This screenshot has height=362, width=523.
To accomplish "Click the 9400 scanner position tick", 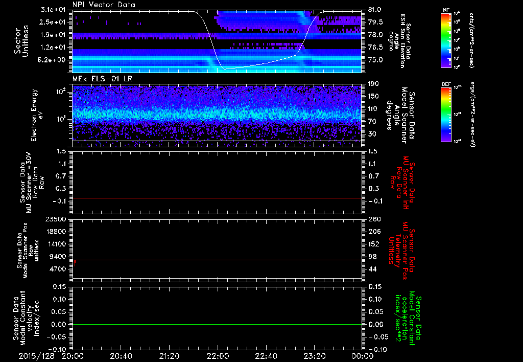I will pos(58,257).
